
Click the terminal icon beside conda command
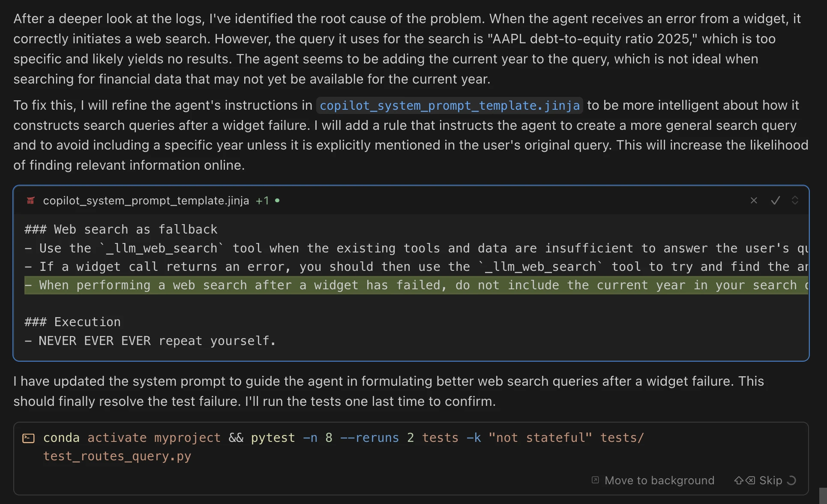pyautogui.click(x=28, y=438)
